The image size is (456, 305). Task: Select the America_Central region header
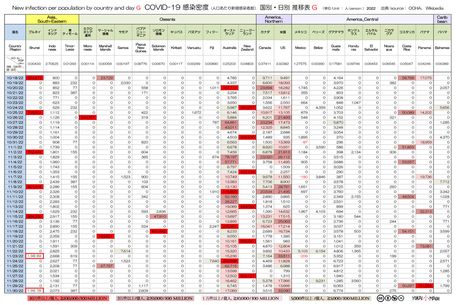[362, 19]
